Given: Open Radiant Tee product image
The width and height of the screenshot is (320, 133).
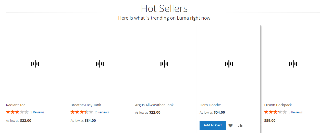Looking at the screenshot, I should tap(35, 64).
